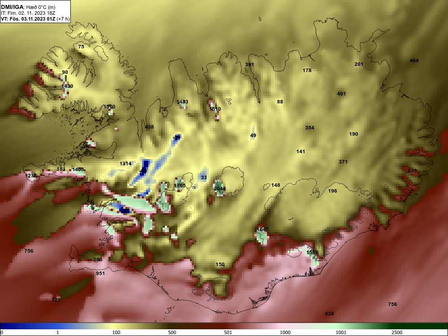448x336 pixels.
Task: Click the map value 438
Action: [x=149, y=127]
